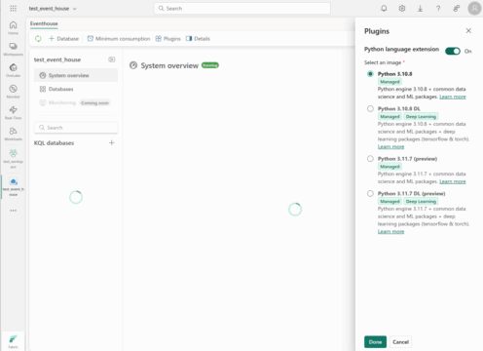Viewport: 483px width, 351px height.
Task: Click the Fabric logo at bottom
Action: 13,341
